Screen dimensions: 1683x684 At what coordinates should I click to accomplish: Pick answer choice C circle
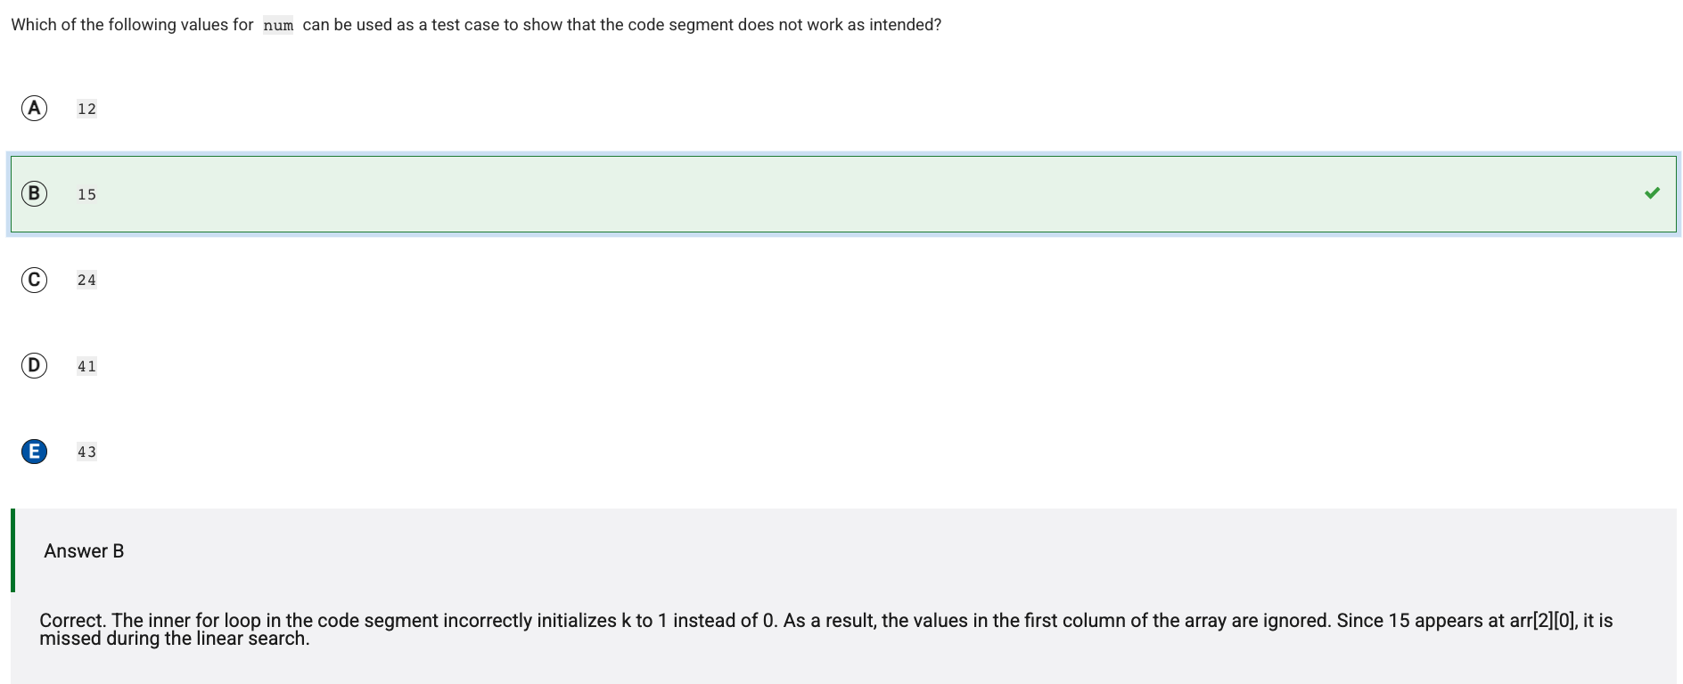coord(34,280)
